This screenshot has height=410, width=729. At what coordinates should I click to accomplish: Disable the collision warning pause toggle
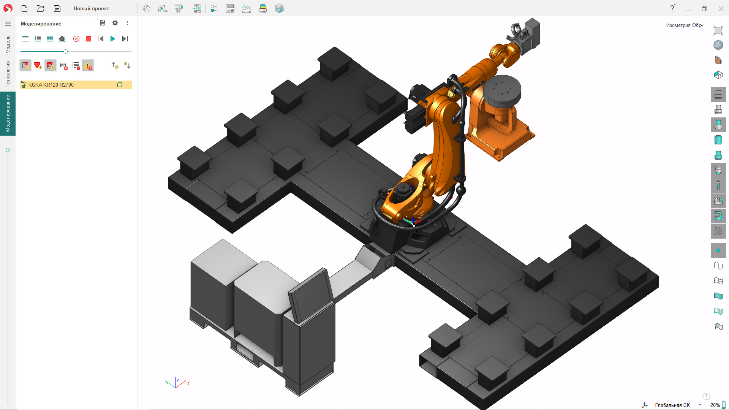tap(88, 65)
